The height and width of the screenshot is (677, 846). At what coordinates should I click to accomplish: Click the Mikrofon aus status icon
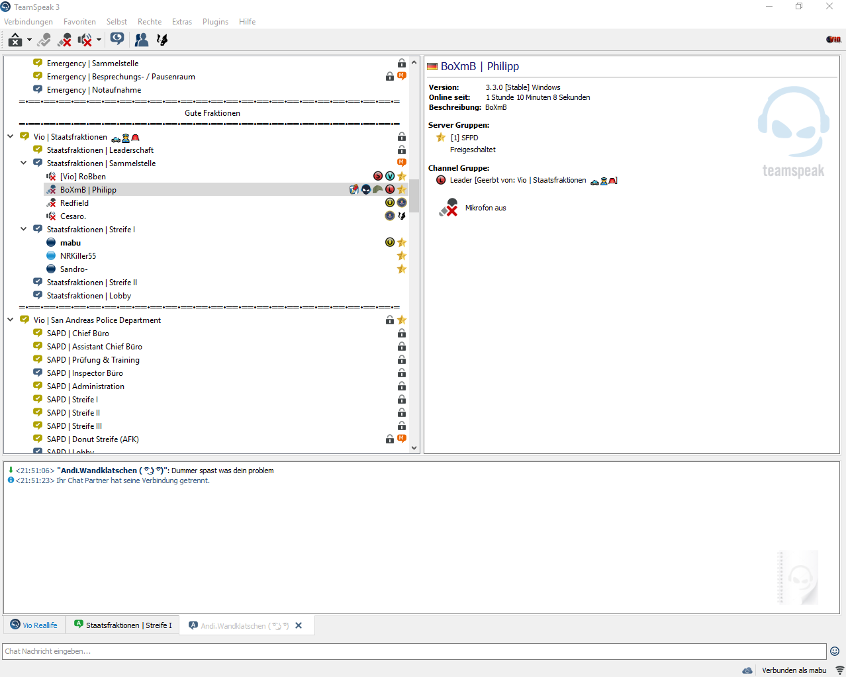(449, 208)
